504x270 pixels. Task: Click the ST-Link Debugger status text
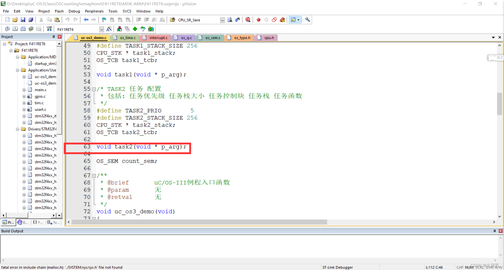(338, 267)
